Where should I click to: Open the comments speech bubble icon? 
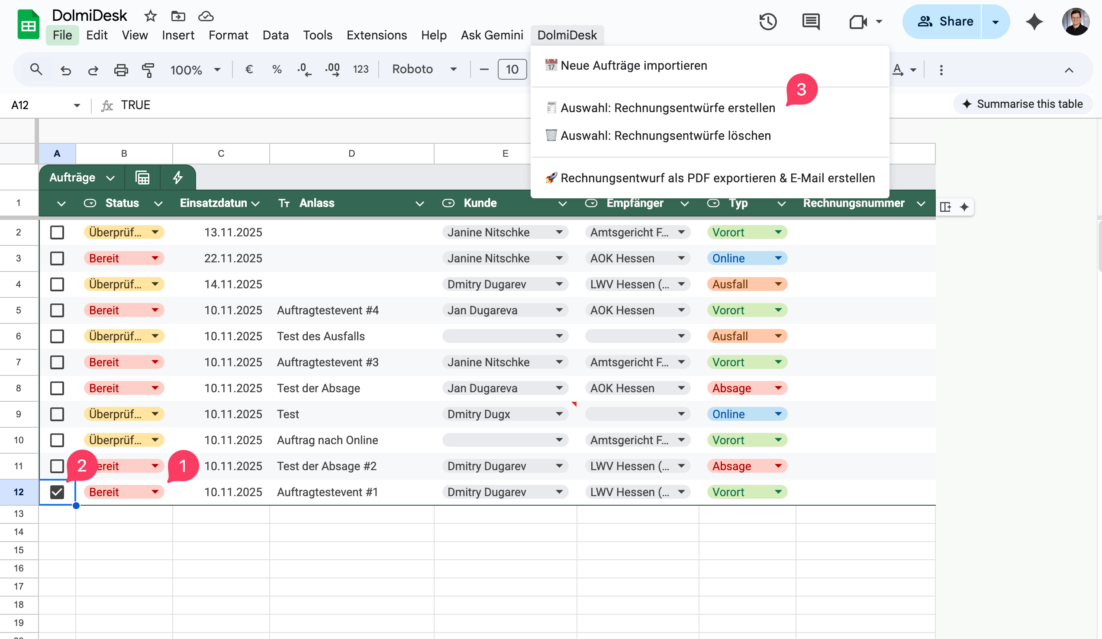coord(811,22)
